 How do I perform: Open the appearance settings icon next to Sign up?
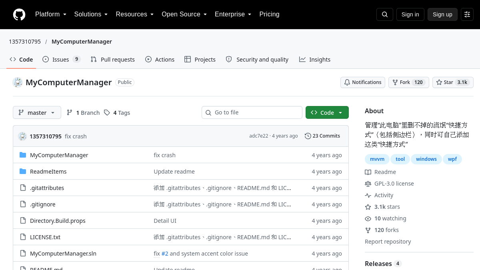467,14
